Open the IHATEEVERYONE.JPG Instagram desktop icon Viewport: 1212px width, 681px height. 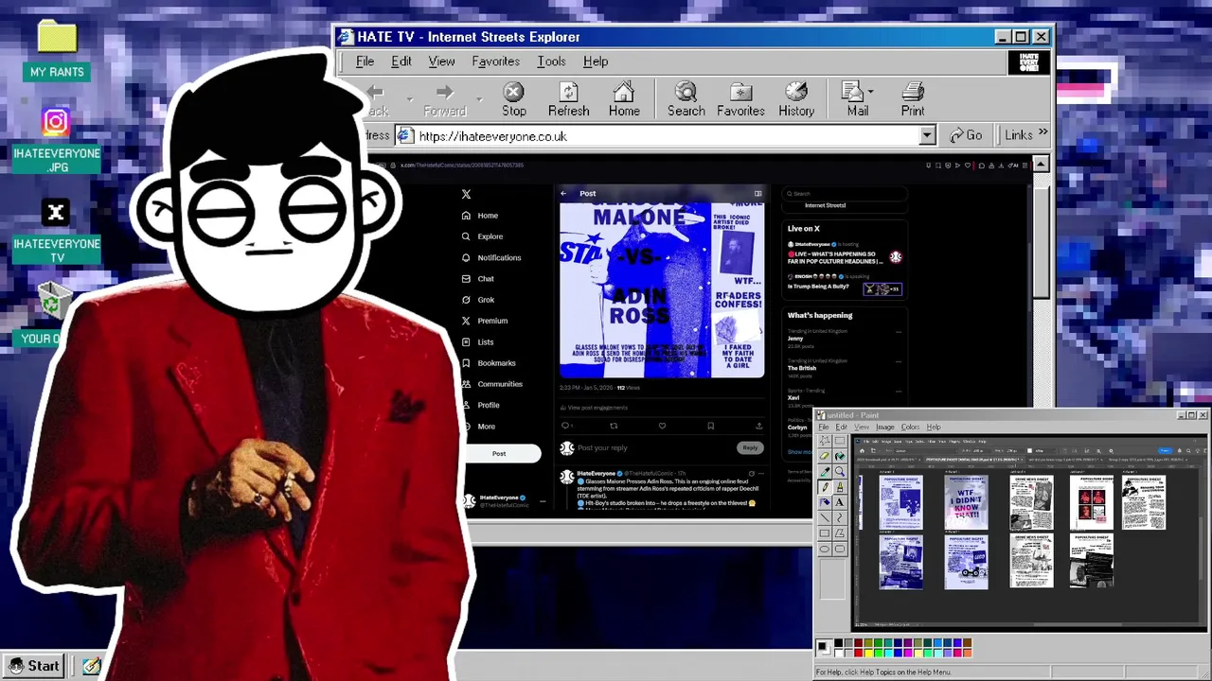coord(56,140)
